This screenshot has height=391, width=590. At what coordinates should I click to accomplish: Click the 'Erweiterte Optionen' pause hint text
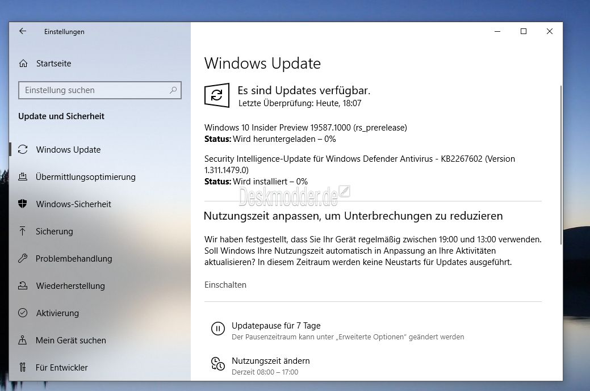click(x=348, y=337)
